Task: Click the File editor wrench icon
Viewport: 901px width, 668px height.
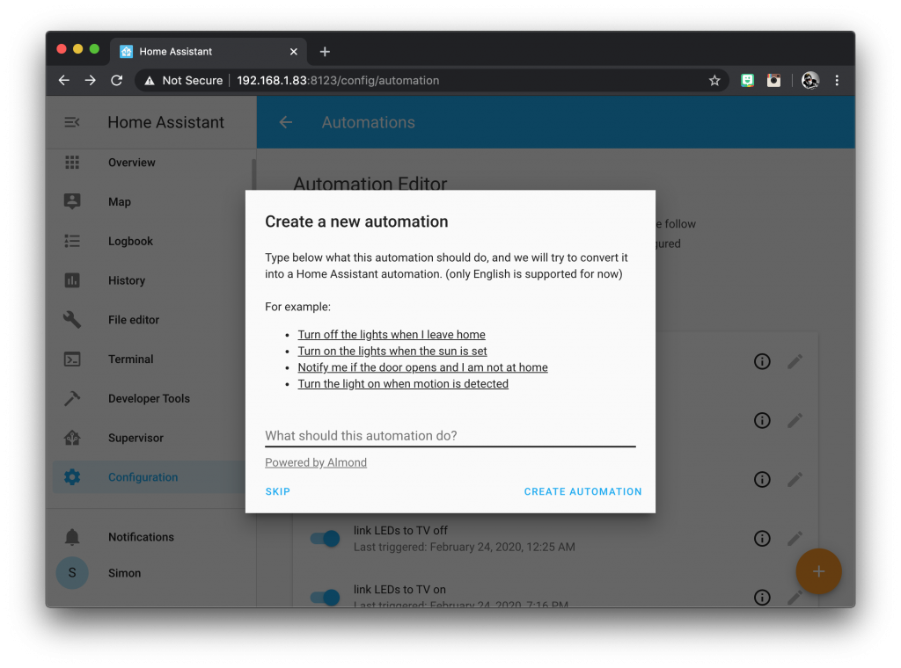Action: 72,320
